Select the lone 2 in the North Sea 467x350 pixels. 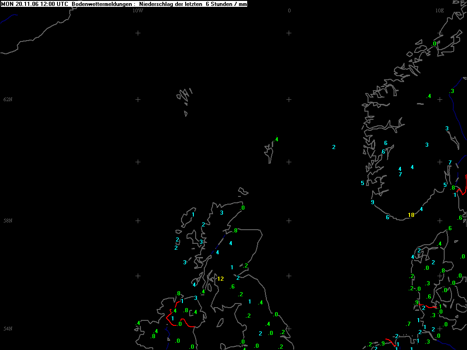[x=334, y=147]
